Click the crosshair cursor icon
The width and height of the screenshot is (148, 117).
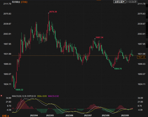(128, 2)
